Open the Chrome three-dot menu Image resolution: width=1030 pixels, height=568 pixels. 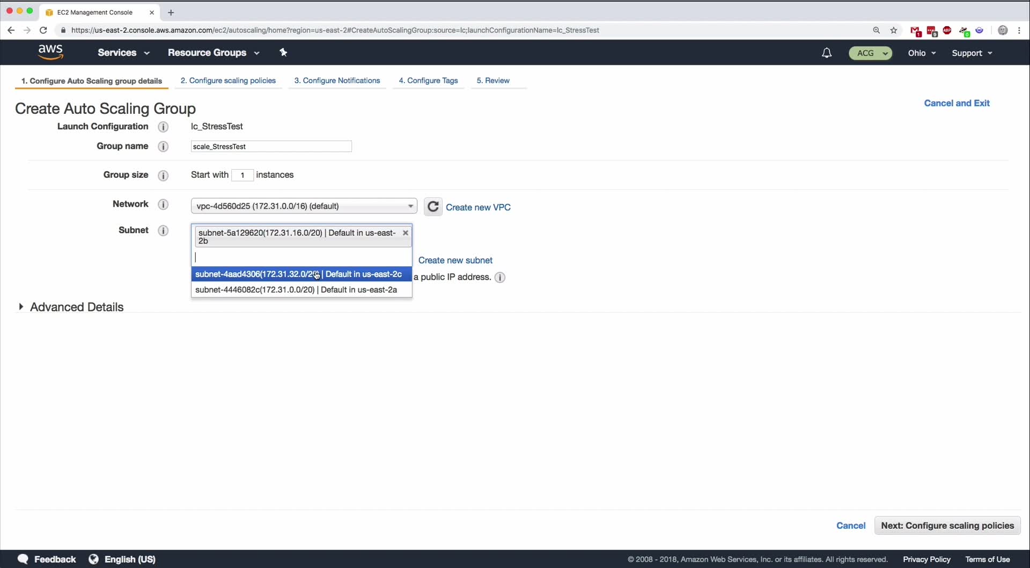(x=1019, y=31)
